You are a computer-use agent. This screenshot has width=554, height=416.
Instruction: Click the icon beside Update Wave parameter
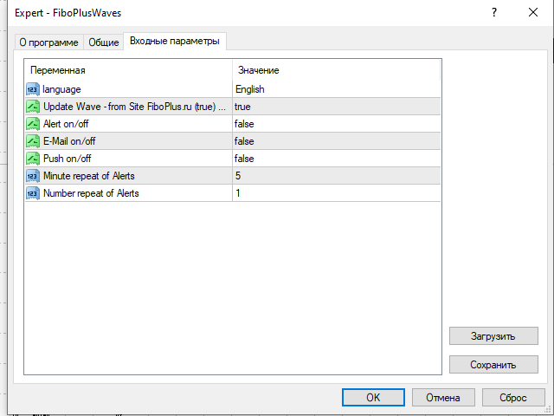pyautogui.click(x=33, y=107)
